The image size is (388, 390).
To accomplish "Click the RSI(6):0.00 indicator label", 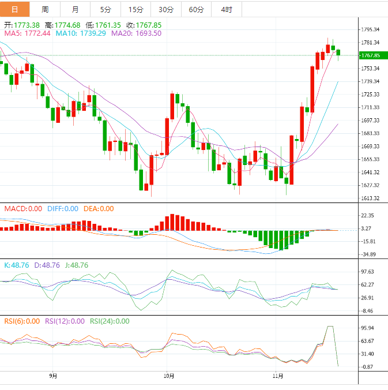I will [x=22, y=321].
